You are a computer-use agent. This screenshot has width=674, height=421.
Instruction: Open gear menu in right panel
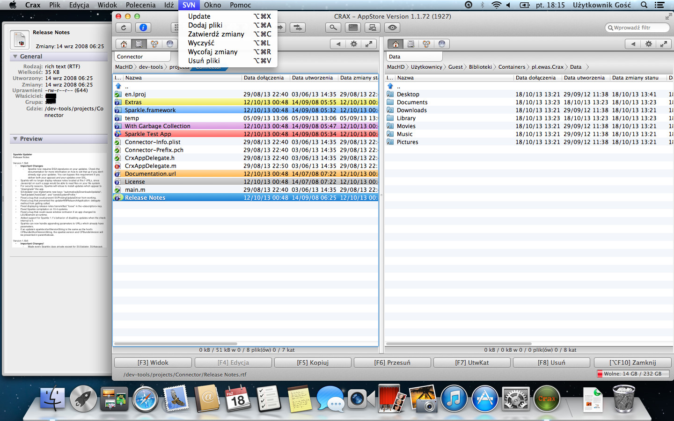[649, 44]
